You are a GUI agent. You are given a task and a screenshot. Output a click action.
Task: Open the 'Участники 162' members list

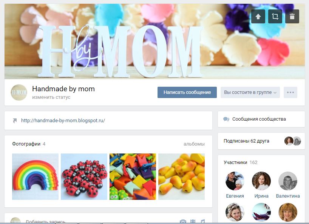pyautogui.click(x=241, y=163)
